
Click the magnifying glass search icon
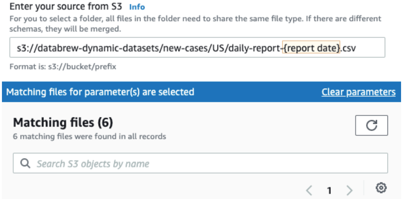click(x=26, y=163)
